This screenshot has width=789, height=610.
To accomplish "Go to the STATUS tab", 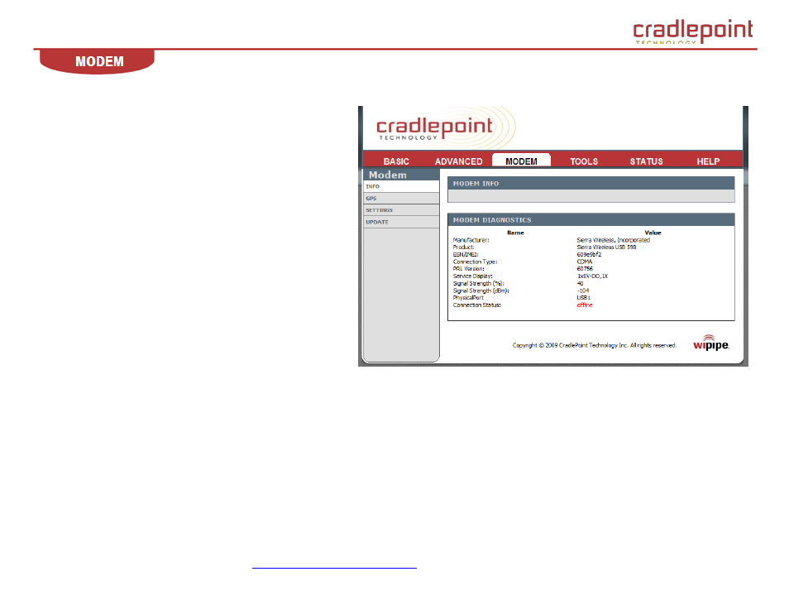I will [x=646, y=161].
